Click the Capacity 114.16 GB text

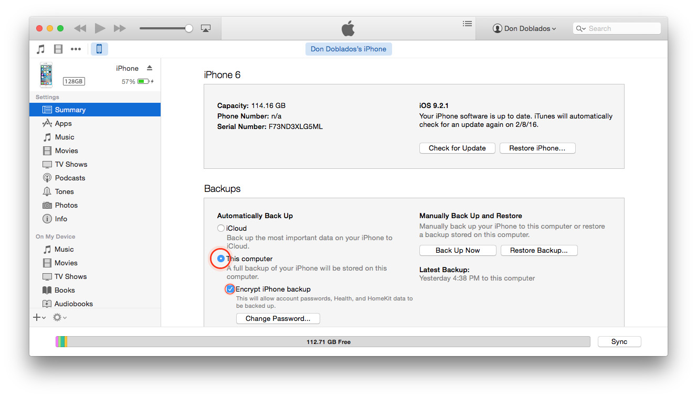(251, 105)
